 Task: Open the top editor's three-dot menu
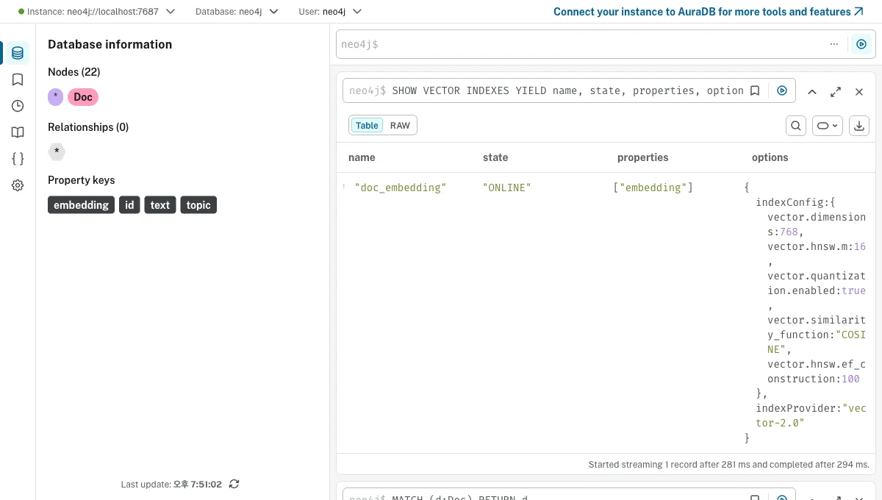coord(833,44)
